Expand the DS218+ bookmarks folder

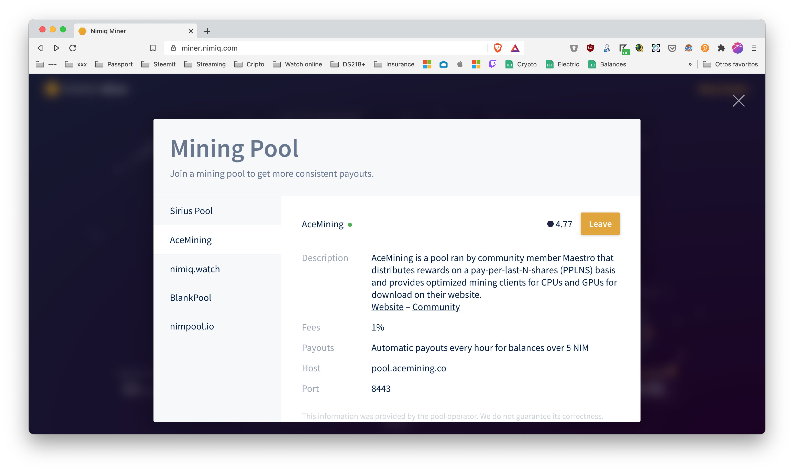[x=348, y=64]
